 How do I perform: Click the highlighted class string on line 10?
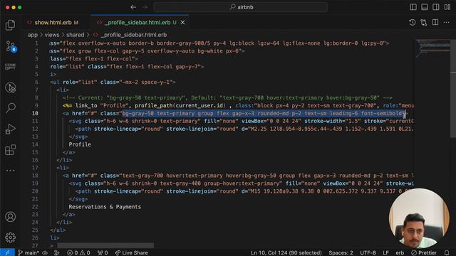click(x=263, y=113)
